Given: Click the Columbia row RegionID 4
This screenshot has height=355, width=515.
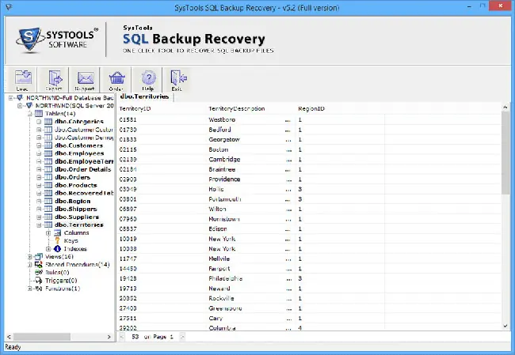Looking at the screenshot, I should pyautogui.click(x=299, y=328).
